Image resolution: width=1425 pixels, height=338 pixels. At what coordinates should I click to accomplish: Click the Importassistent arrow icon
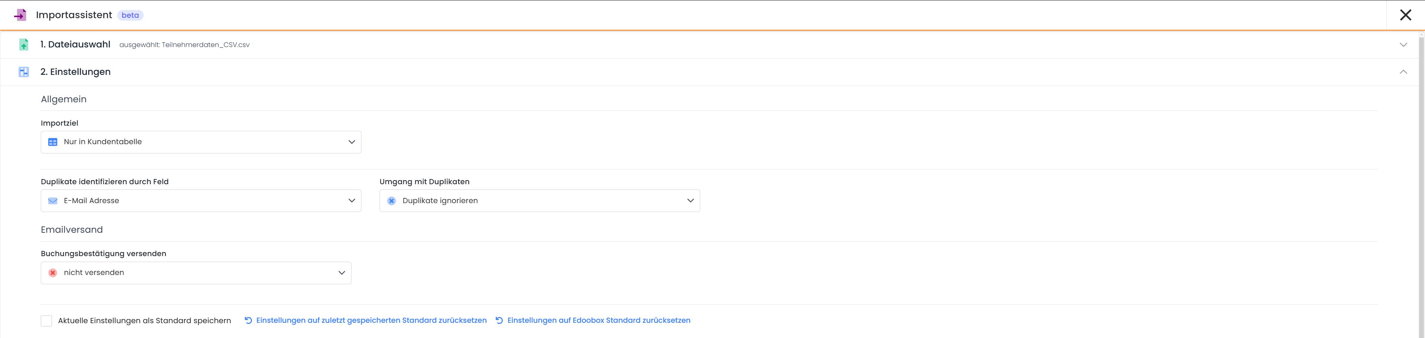tap(20, 15)
